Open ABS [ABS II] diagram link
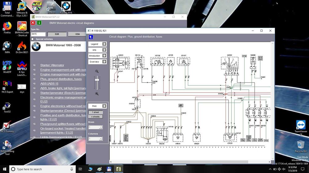309x173 pixels. (x=49, y=84)
